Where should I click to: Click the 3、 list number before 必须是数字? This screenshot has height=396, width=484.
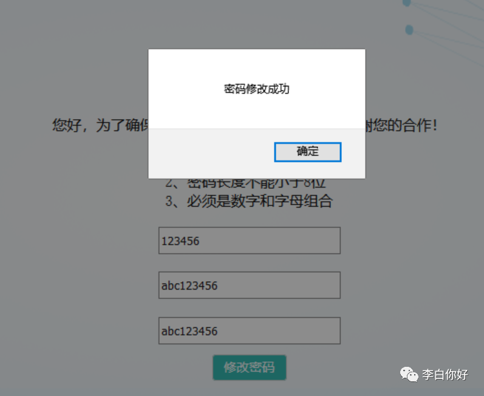172,201
